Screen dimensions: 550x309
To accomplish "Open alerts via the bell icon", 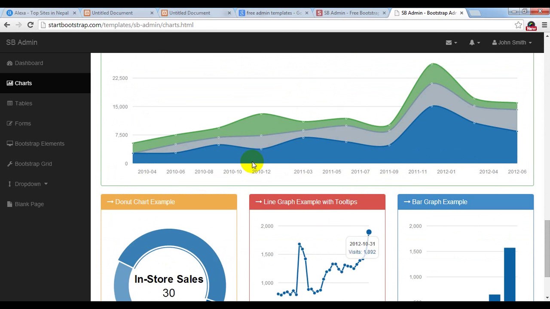I will point(472,42).
